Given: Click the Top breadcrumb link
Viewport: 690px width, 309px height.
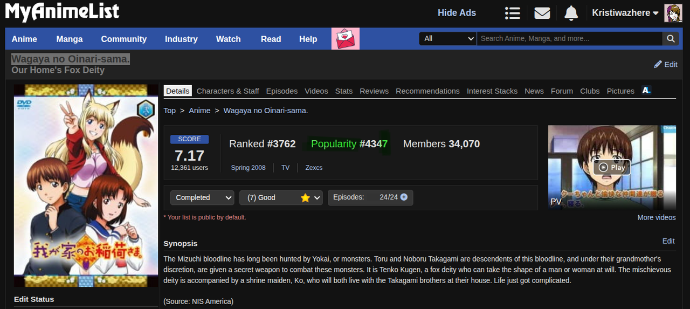Looking at the screenshot, I should point(170,111).
